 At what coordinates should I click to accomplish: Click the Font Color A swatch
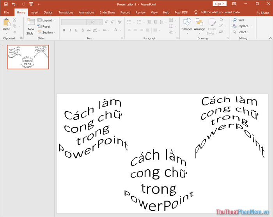116,30
